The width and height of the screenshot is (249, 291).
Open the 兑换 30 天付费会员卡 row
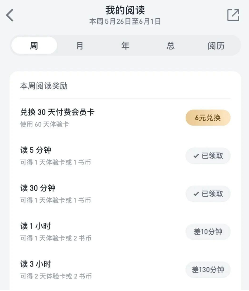coord(57,112)
